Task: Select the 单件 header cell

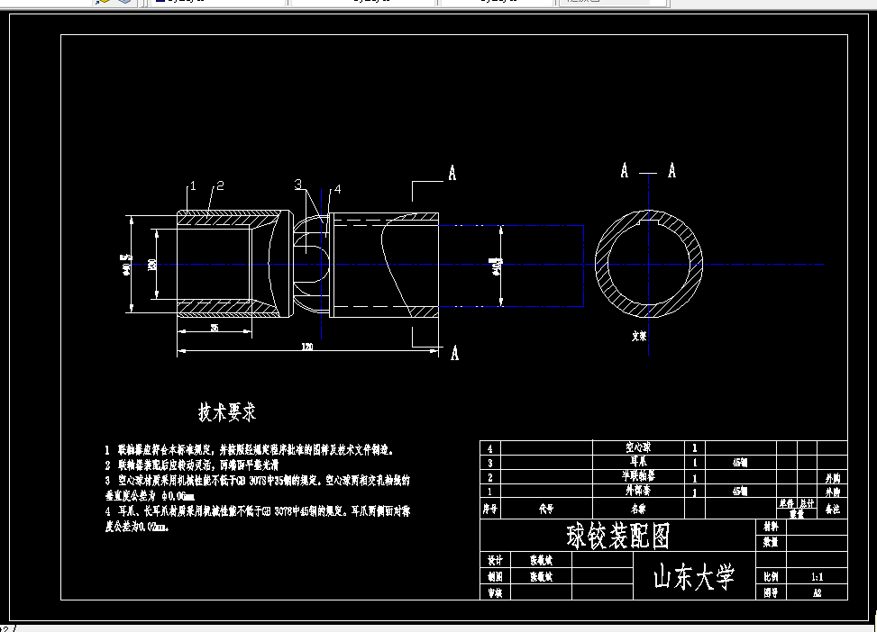Action: (x=787, y=504)
